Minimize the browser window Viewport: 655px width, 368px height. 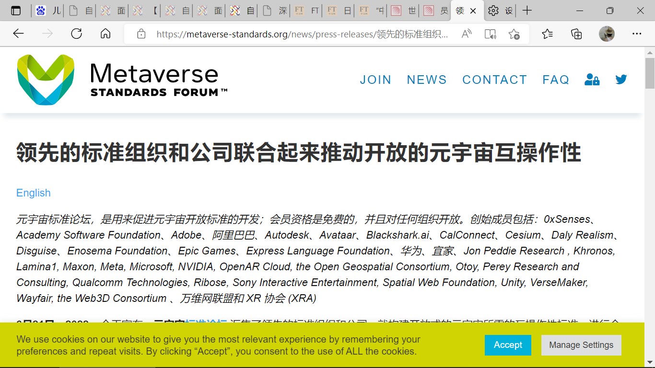(x=581, y=11)
